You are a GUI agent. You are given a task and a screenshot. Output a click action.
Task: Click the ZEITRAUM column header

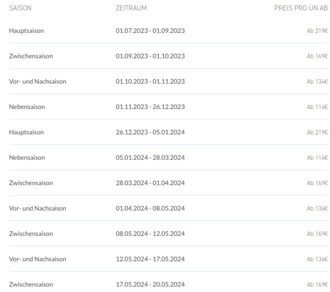131,8
